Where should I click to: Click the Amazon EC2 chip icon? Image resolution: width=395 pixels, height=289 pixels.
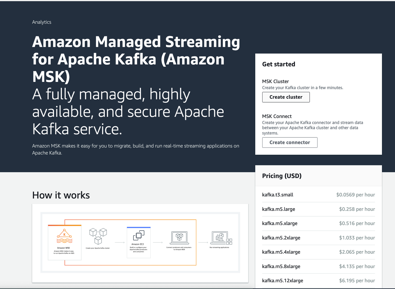click(139, 236)
